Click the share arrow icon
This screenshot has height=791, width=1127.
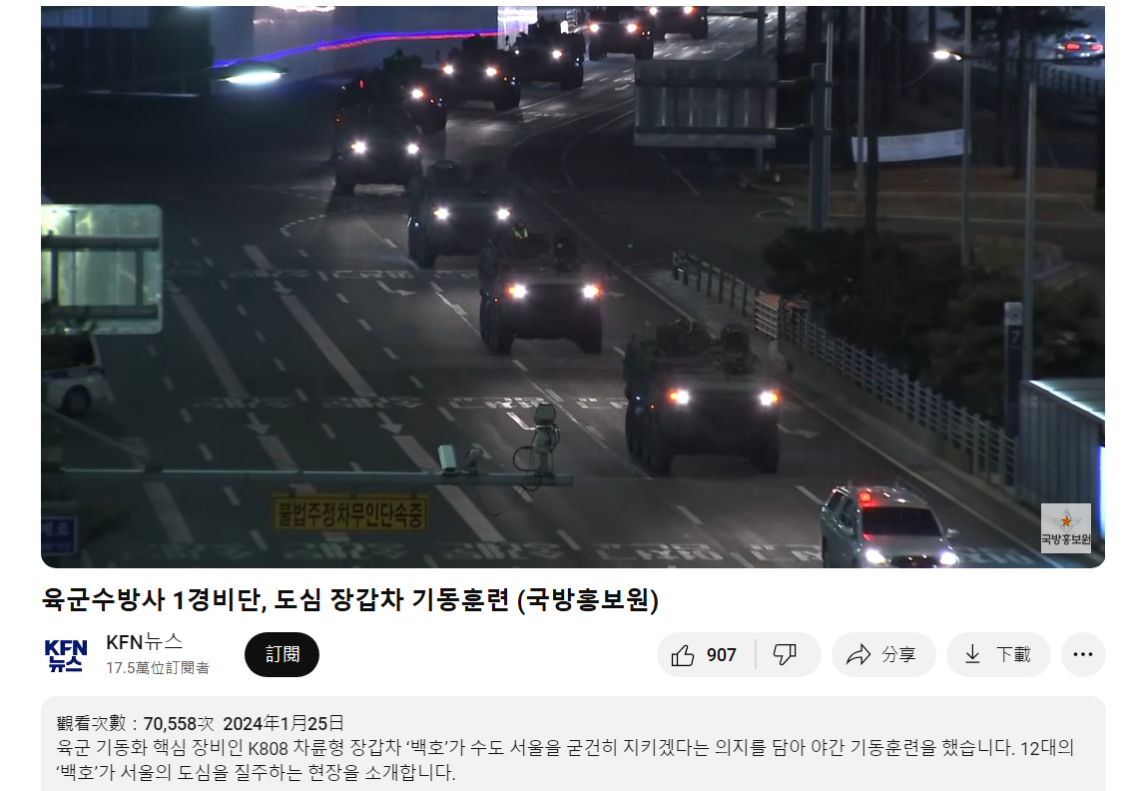coord(858,654)
